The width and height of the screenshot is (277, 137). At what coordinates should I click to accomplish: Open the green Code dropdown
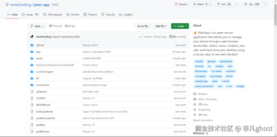pos(180,26)
